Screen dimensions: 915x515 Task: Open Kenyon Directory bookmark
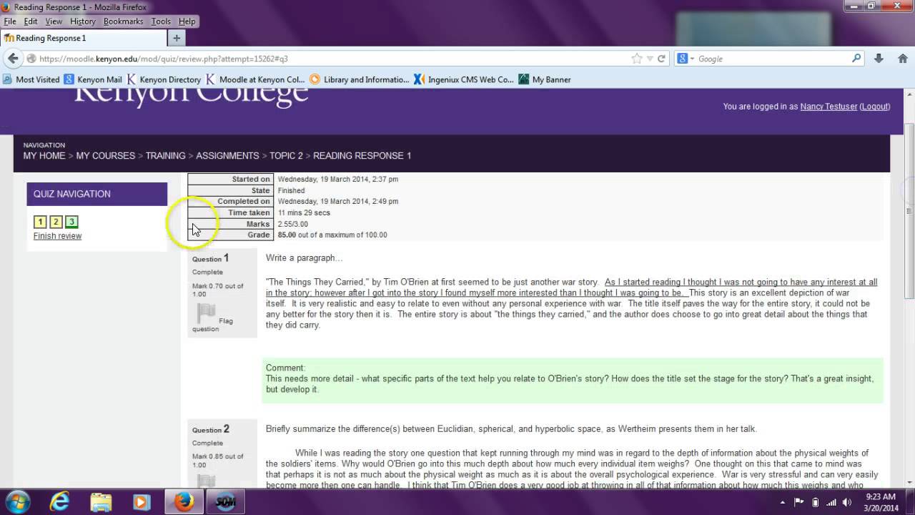[164, 79]
